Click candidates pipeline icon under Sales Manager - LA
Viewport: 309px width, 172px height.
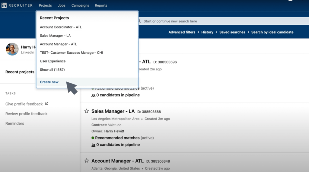(93, 145)
